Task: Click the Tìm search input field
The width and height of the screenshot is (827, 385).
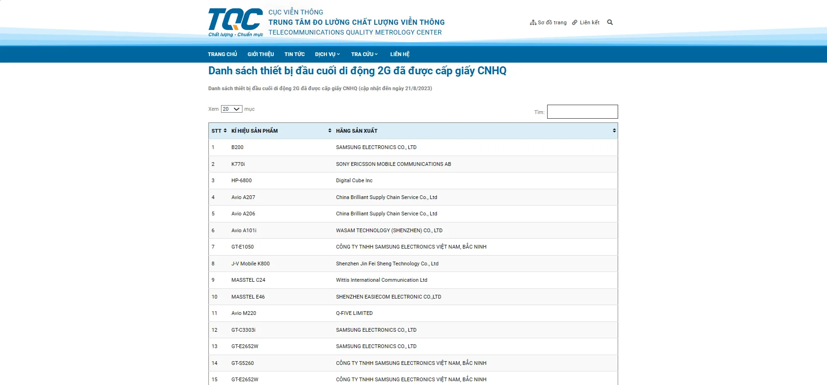Action: pyautogui.click(x=582, y=112)
